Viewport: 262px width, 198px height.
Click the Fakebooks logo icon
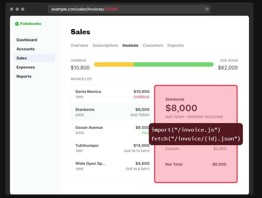(x=17, y=24)
